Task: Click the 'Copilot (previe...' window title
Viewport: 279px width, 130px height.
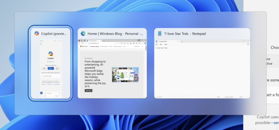Action: pos(54,34)
